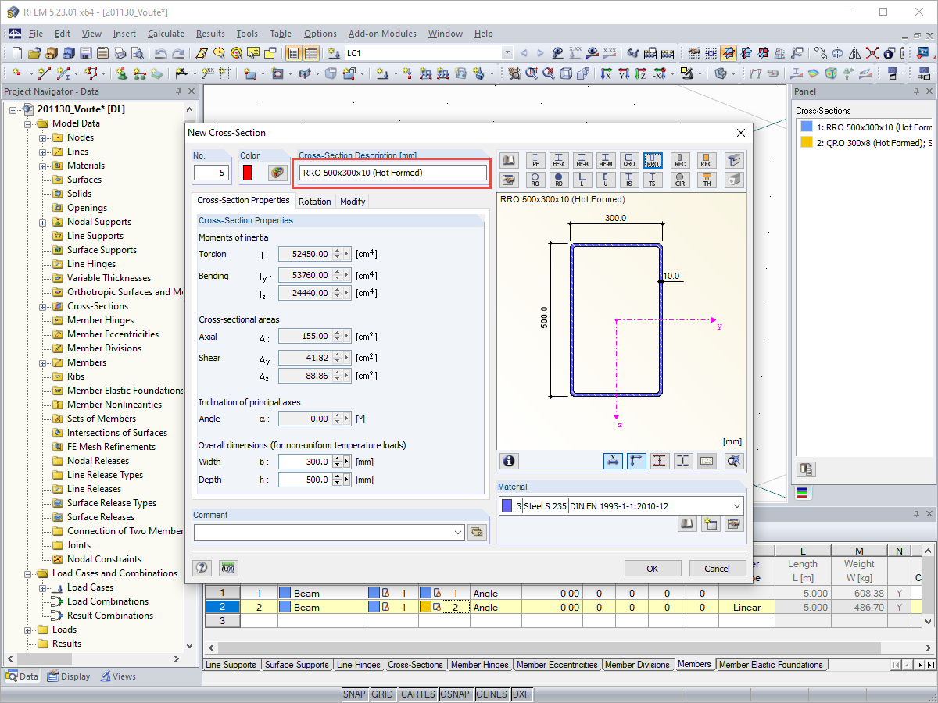This screenshot has width=938, height=703.
Task: Expand the Loads tree node
Action: pyautogui.click(x=28, y=630)
